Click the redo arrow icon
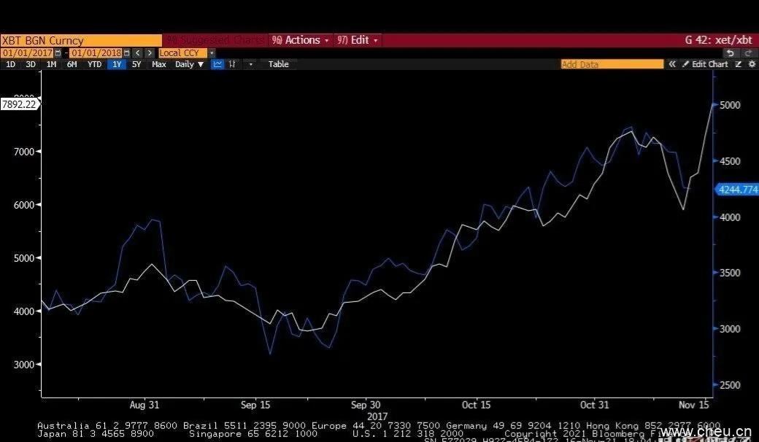This screenshot has width=759, height=442. tap(747, 53)
